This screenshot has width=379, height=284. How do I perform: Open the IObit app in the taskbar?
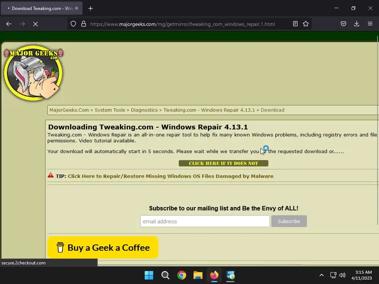(231, 275)
